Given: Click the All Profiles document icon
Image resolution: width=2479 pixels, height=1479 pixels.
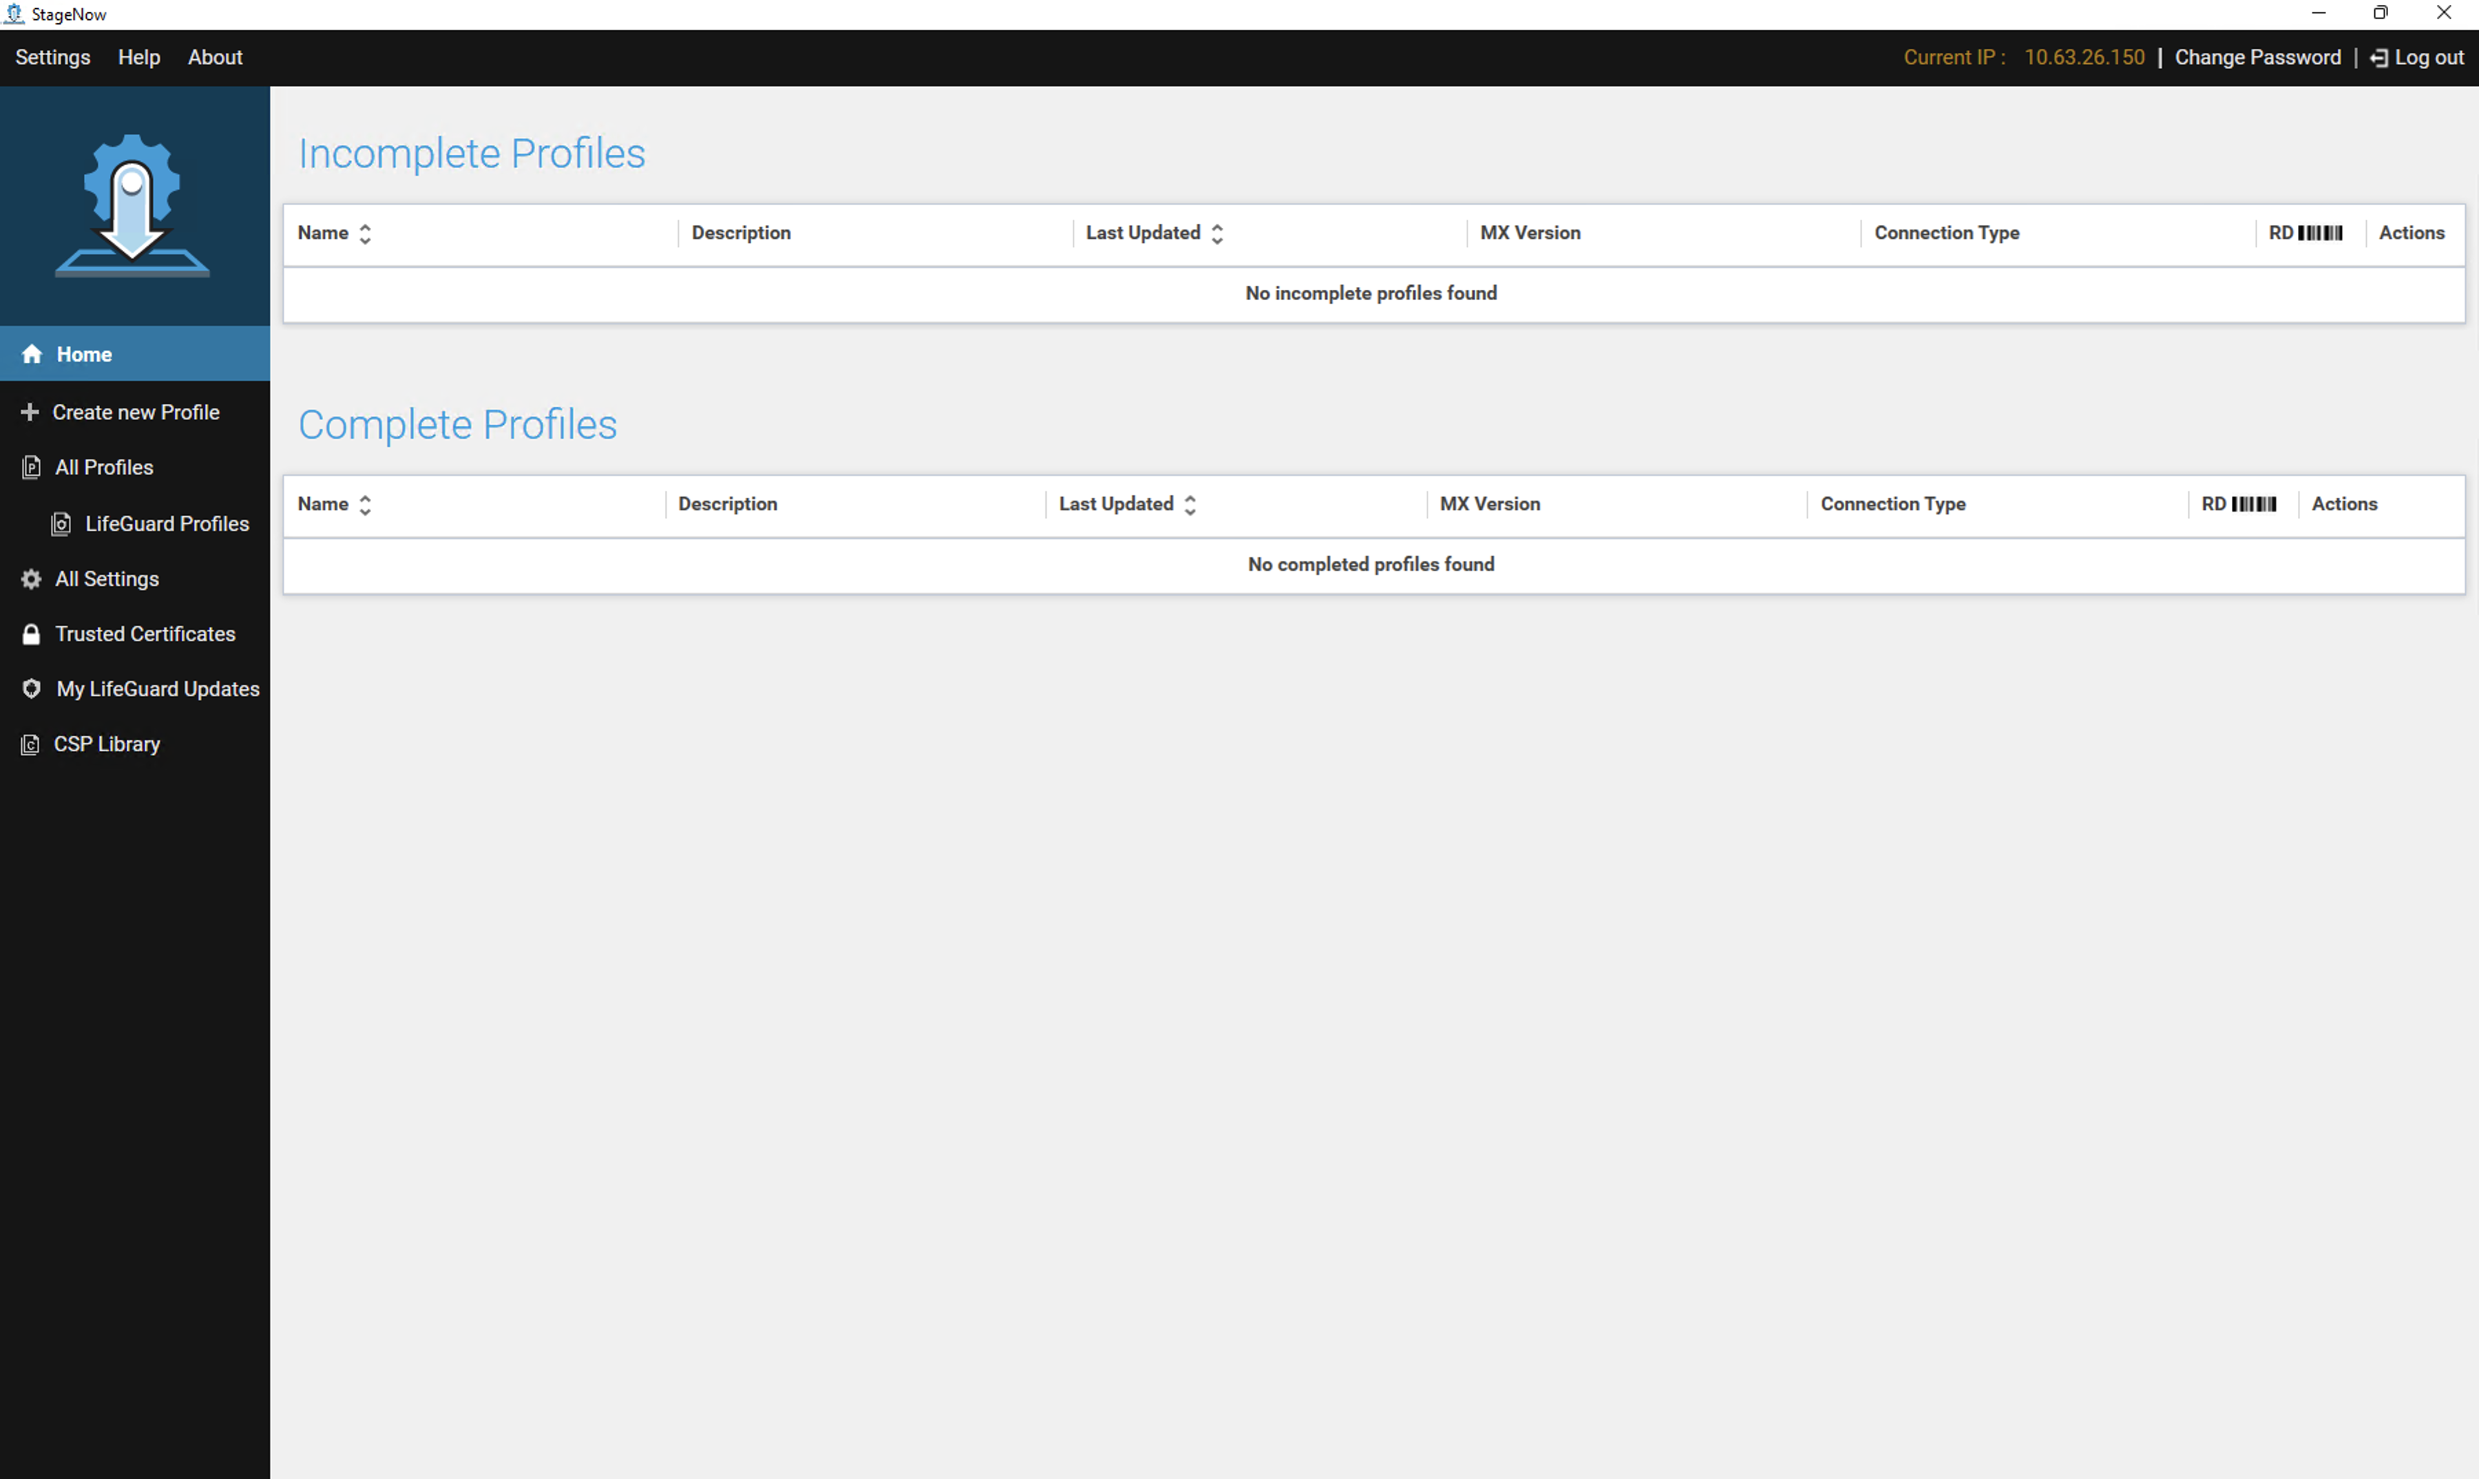Looking at the screenshot, I should point(31,468).
